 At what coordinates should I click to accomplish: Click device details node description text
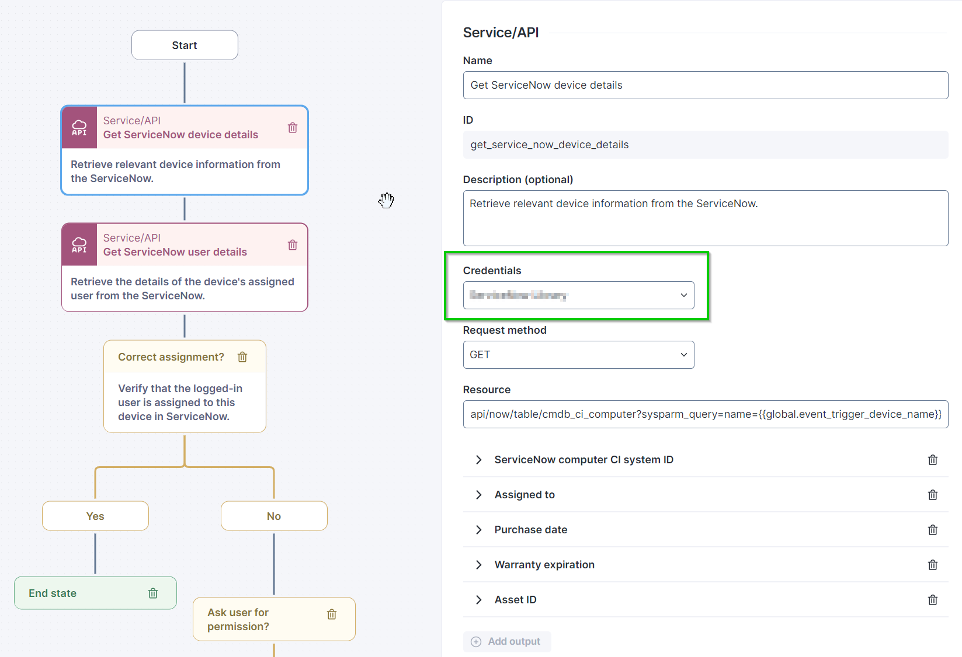tap(175, 172)
